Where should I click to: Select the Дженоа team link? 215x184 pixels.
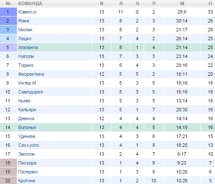click(26, 118)
